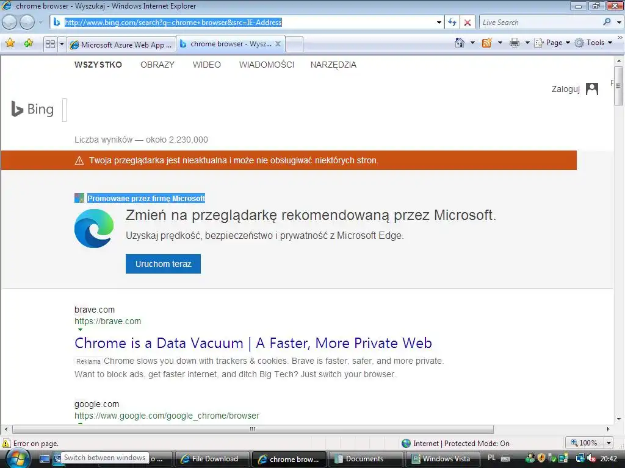Open the Windows Start orb

point(17,459)
